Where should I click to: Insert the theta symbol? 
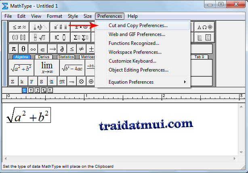[23, 49]
